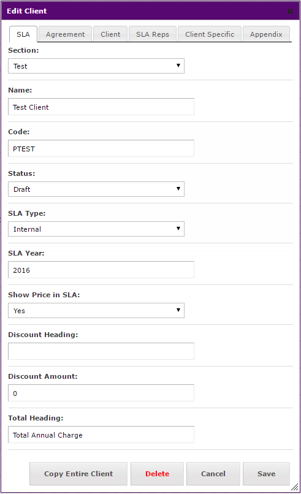Expand the Section dropdown showing Test
Screen dimensions: 301x494
coord(96,66)
